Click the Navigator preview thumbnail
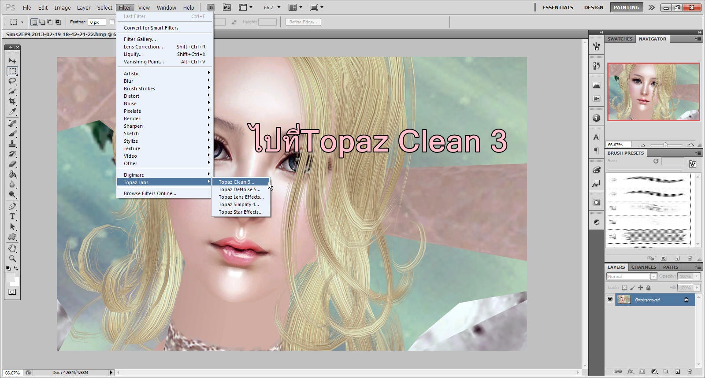This screenshot has width=705, height=378. 653,92
